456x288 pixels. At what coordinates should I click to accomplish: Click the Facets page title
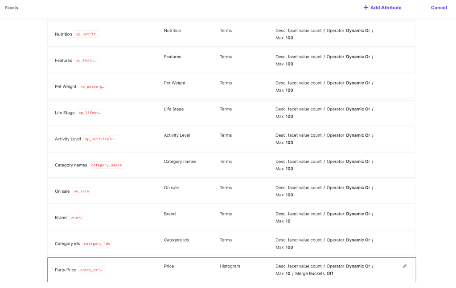click(12, 8)
